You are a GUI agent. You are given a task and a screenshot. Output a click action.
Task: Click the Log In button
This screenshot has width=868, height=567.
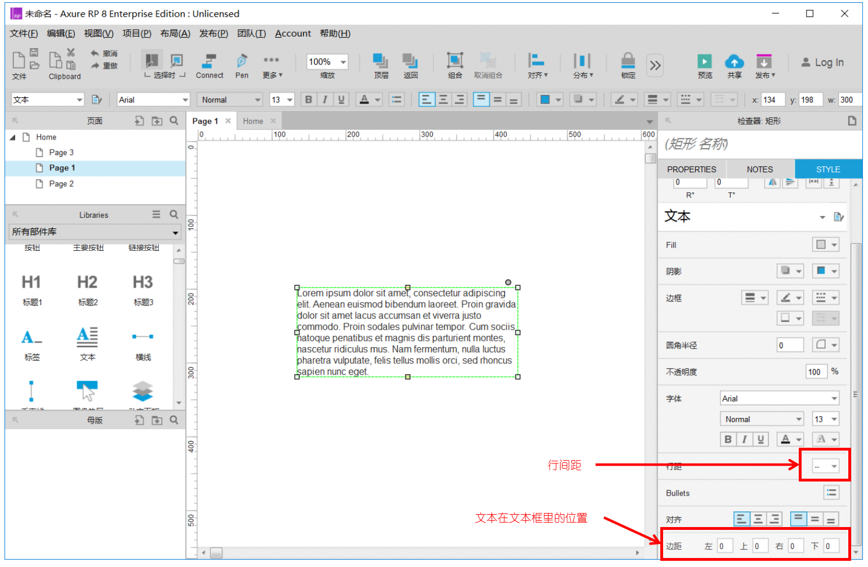pyautogui.click(x=822, y=62)
